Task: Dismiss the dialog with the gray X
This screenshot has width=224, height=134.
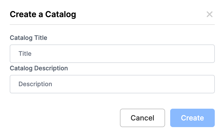Action: point(209,14)
